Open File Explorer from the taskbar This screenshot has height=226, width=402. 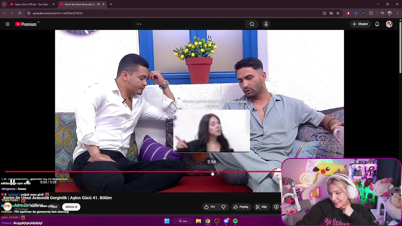(x=198, y=221)
